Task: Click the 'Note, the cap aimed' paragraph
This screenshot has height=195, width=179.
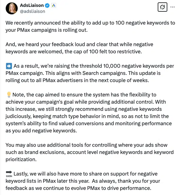Action: 88,113
